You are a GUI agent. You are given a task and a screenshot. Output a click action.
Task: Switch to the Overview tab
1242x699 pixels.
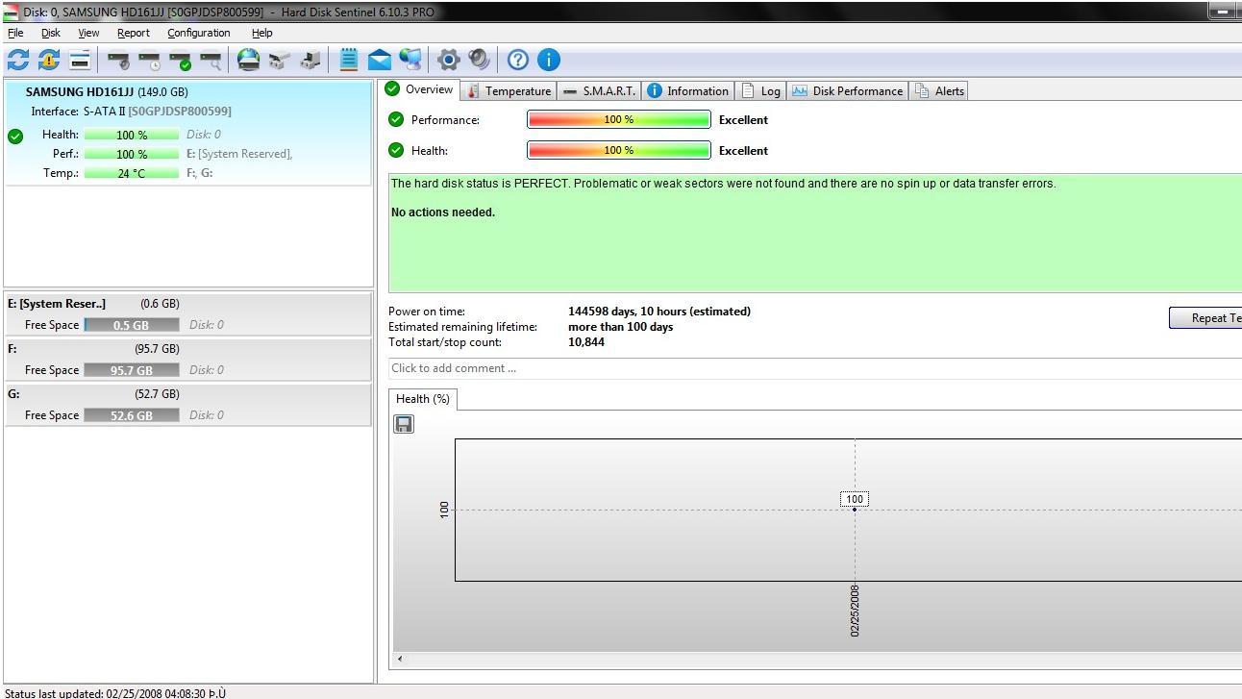point(420,89)
